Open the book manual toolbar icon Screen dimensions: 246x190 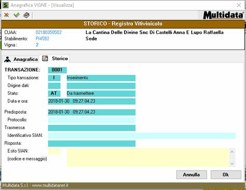coord(27,15)
